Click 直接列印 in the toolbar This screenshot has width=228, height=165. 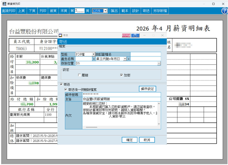point(9,11)
